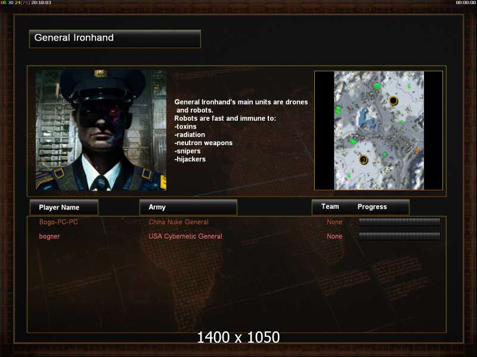Click the China Nuke General army entry
Image resolution: width=477 pixels, height=357 pixels.
pos(178,222)
